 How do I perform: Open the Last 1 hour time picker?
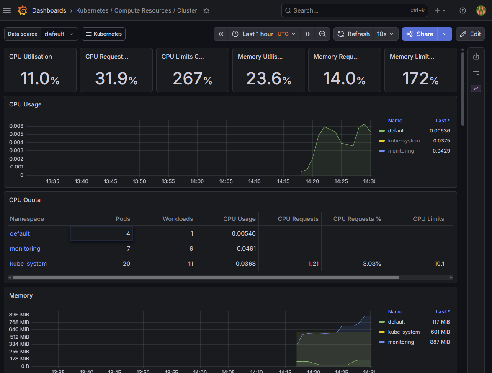coord(264,34)
